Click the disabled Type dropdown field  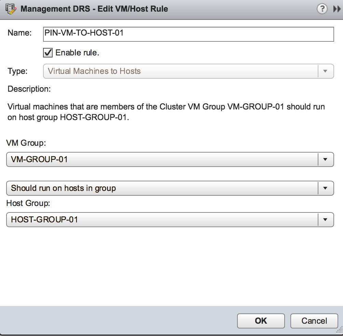180,71
